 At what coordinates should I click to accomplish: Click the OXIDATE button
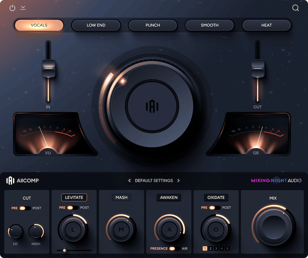(216, 197)
